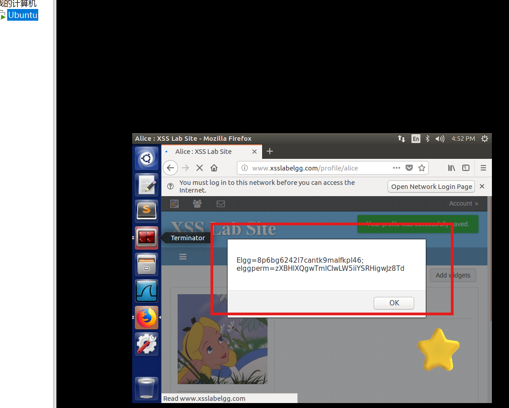Click the Add widgets button
Screen dimensions: 509x408
pyautogui.click(x=453, y=275)
